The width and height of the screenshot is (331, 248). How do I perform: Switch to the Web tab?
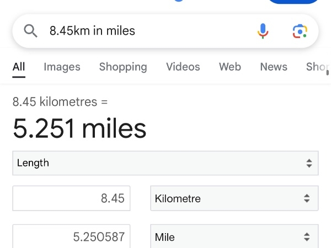pos(229,67)
